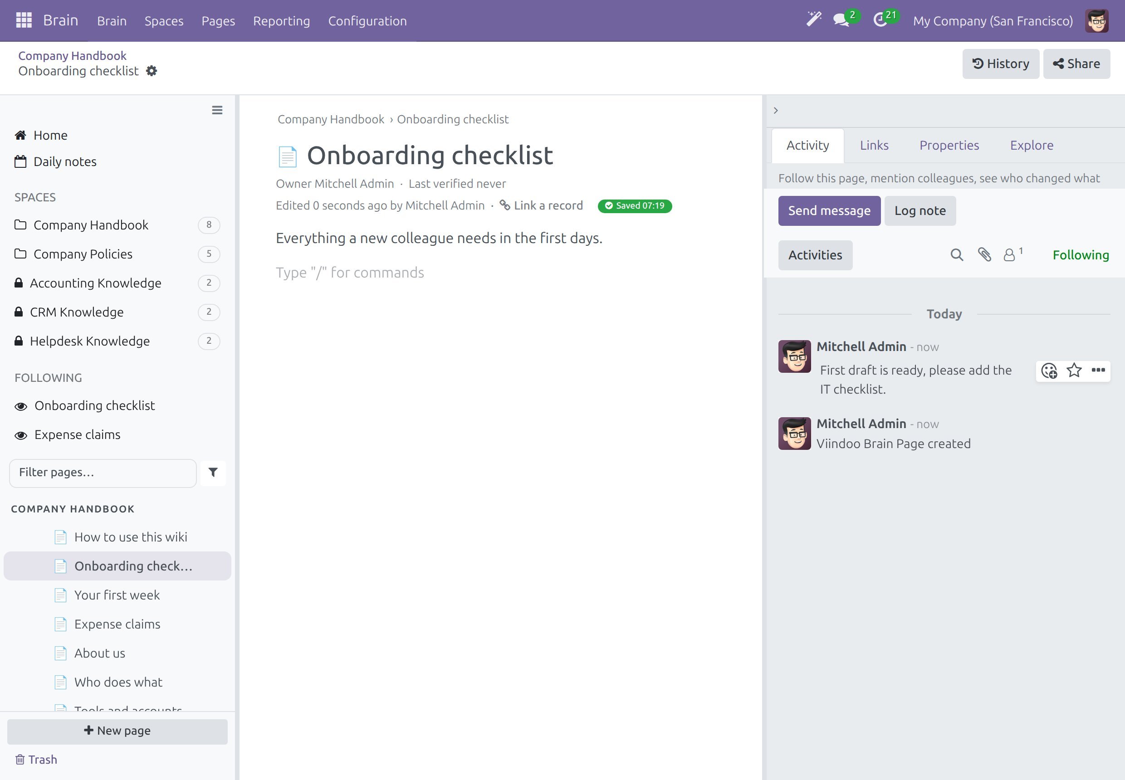Click Send message button
1125x780 pixels.
pos(829,210)
